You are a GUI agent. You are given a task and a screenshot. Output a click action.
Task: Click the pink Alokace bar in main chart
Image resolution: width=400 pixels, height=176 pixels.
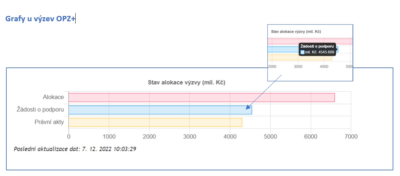[x=202, y=97]
